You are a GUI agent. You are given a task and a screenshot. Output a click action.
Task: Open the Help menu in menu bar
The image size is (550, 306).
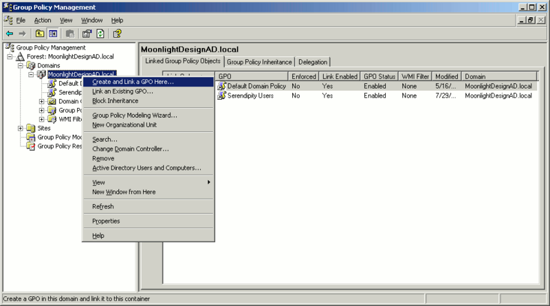117,21
